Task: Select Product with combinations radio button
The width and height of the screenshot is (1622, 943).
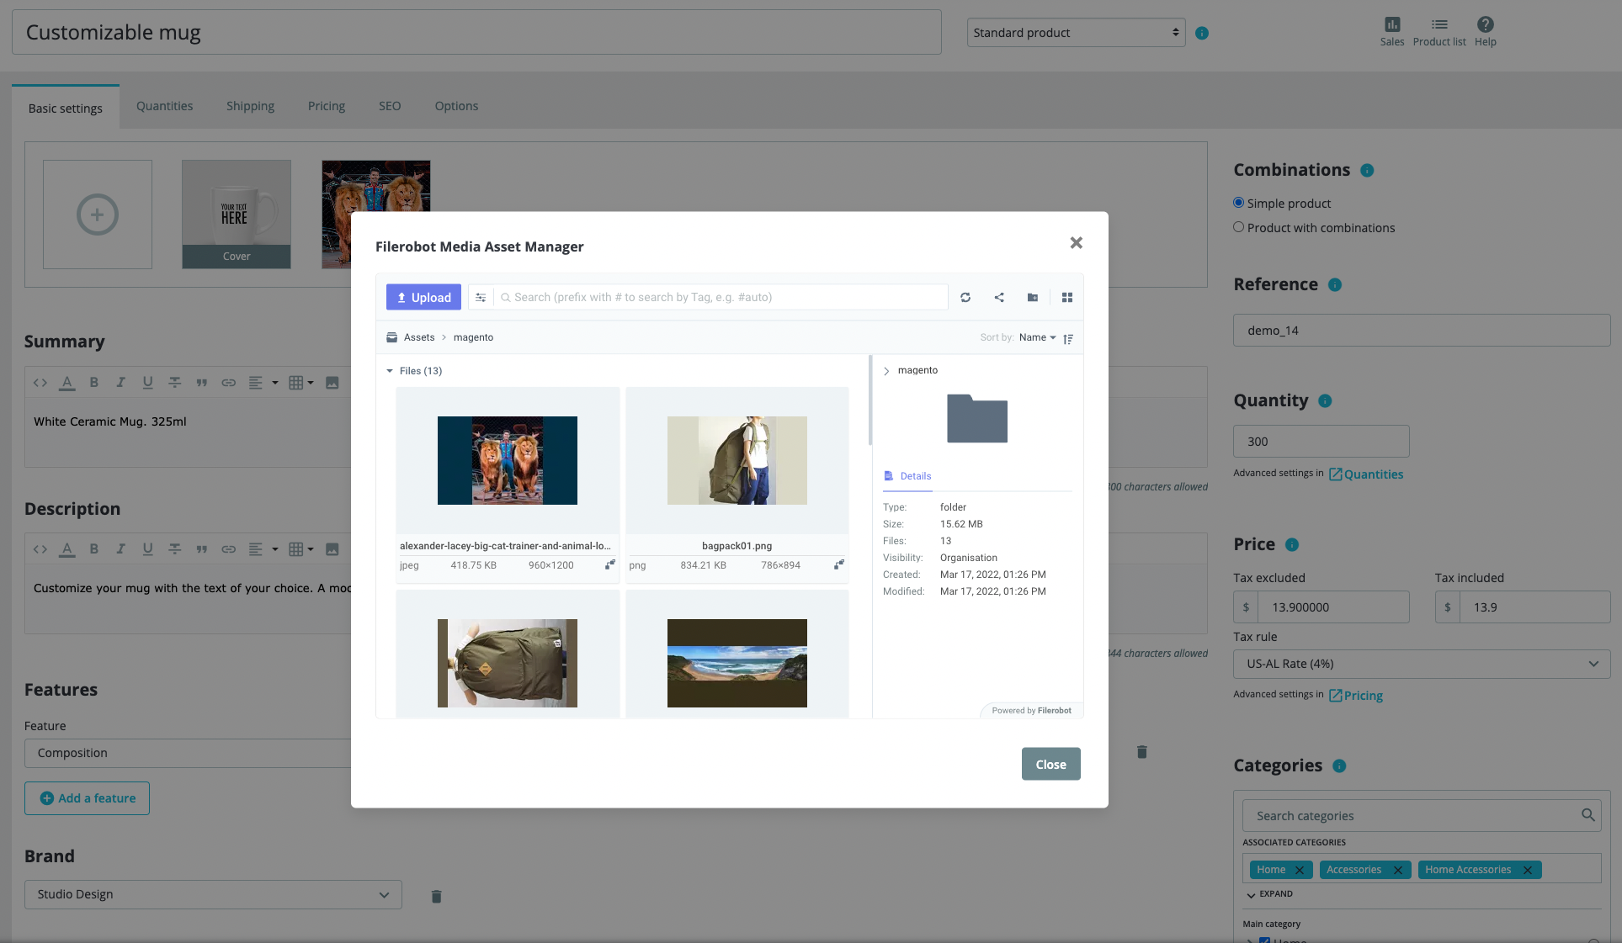Action: tap(1238, 227)
